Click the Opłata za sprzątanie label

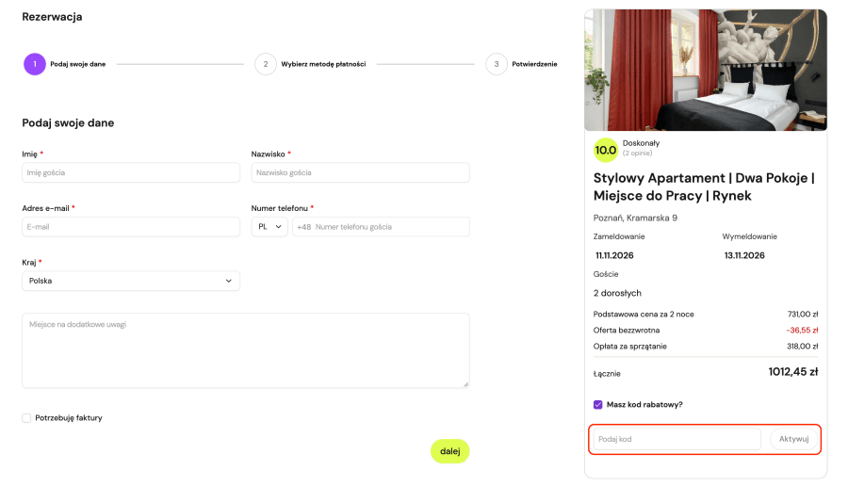630,347
